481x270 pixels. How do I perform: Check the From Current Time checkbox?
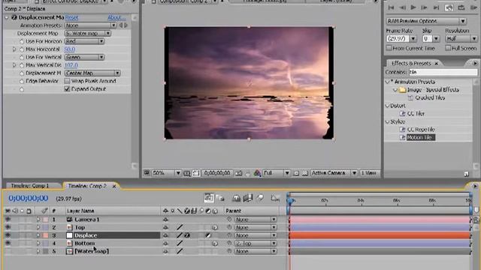(389, 48)
